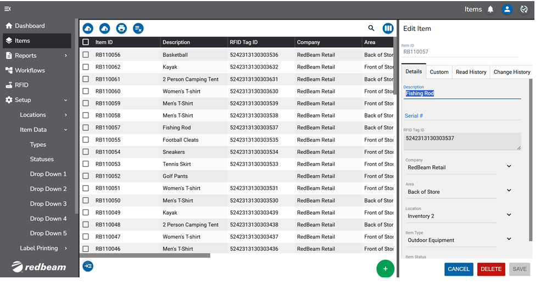Screen dimensions: 541x290
Task: Check the box for item RB110056
Action: point(86,55)
